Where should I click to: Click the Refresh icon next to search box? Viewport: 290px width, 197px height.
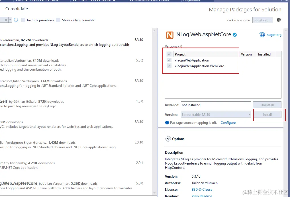point(16,20)
